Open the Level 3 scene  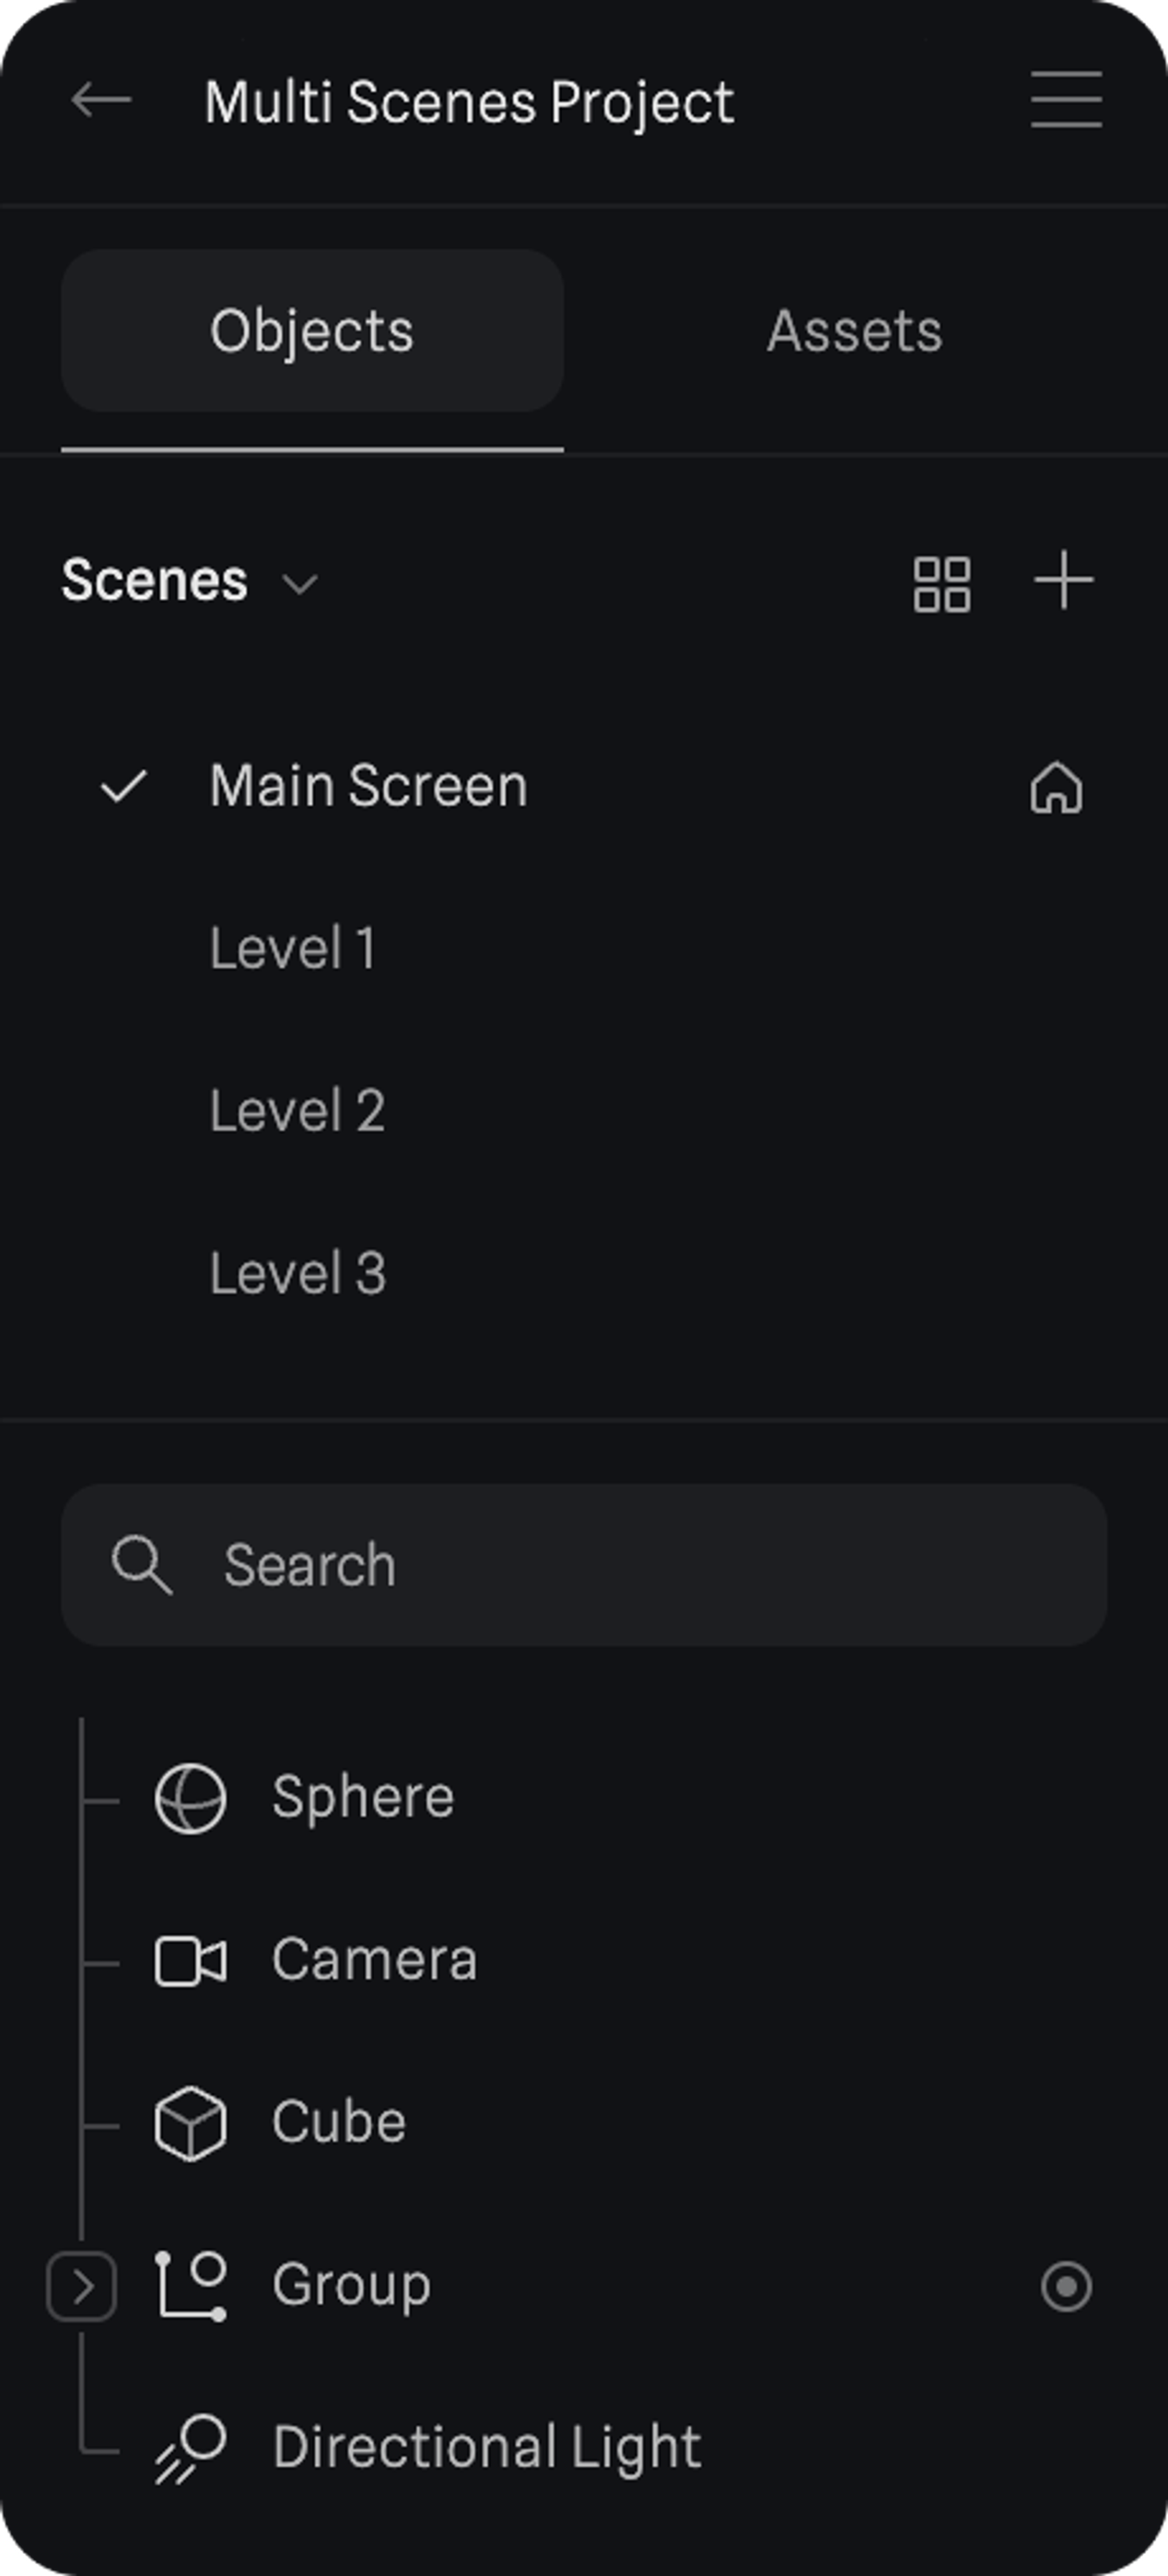point(298,1273)
